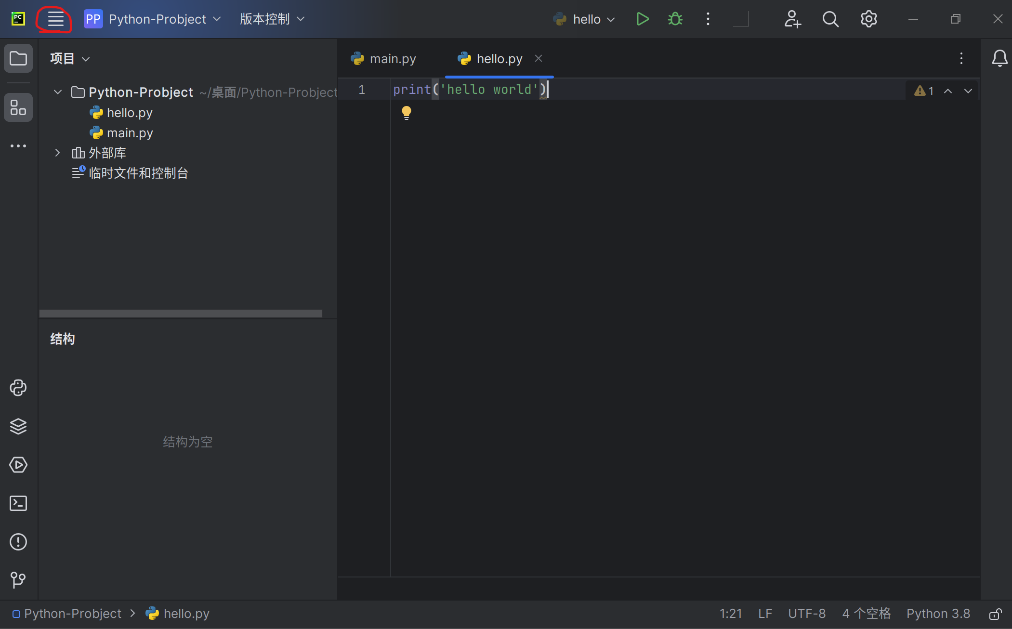Change the UTF-8 file encoding
1012x629 pixels.
tap(807, 614)
